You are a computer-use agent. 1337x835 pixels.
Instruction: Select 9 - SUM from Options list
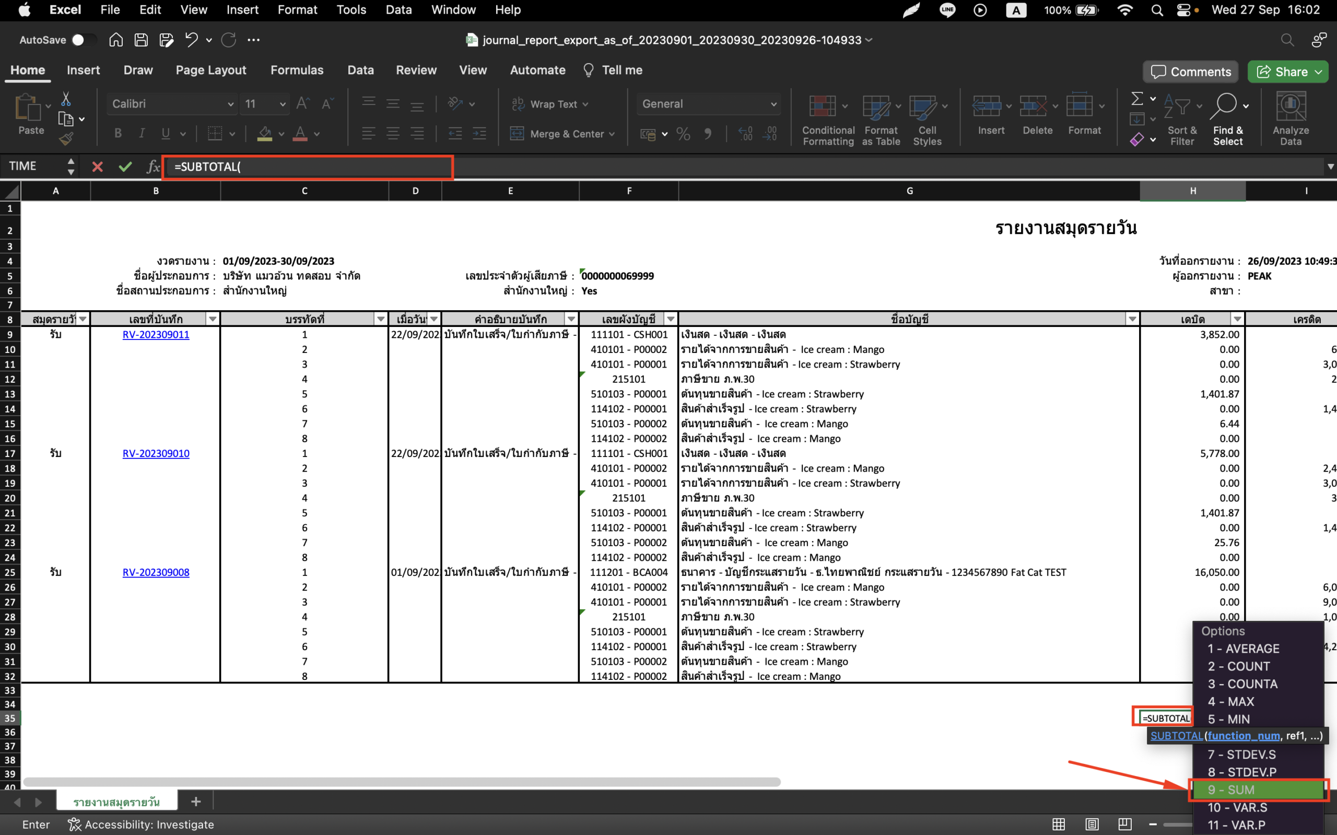click(x=1258, y=790)
